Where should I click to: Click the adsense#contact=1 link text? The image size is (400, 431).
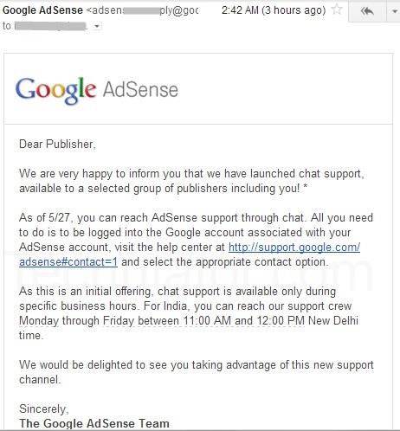(68, 262)
